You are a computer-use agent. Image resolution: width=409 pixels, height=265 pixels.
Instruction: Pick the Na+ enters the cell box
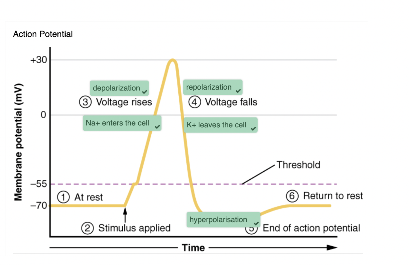[x=118, y=123]
